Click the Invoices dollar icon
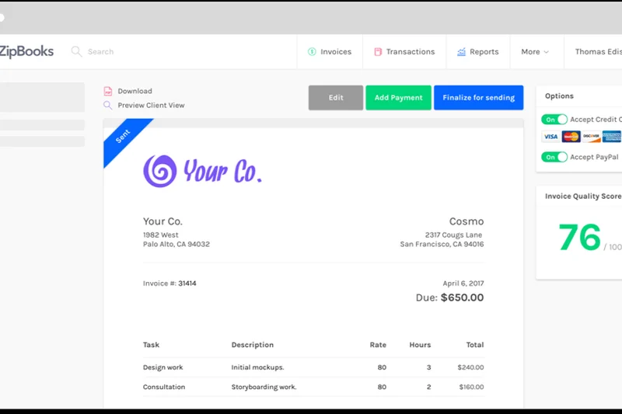 [x=312, y=52]
